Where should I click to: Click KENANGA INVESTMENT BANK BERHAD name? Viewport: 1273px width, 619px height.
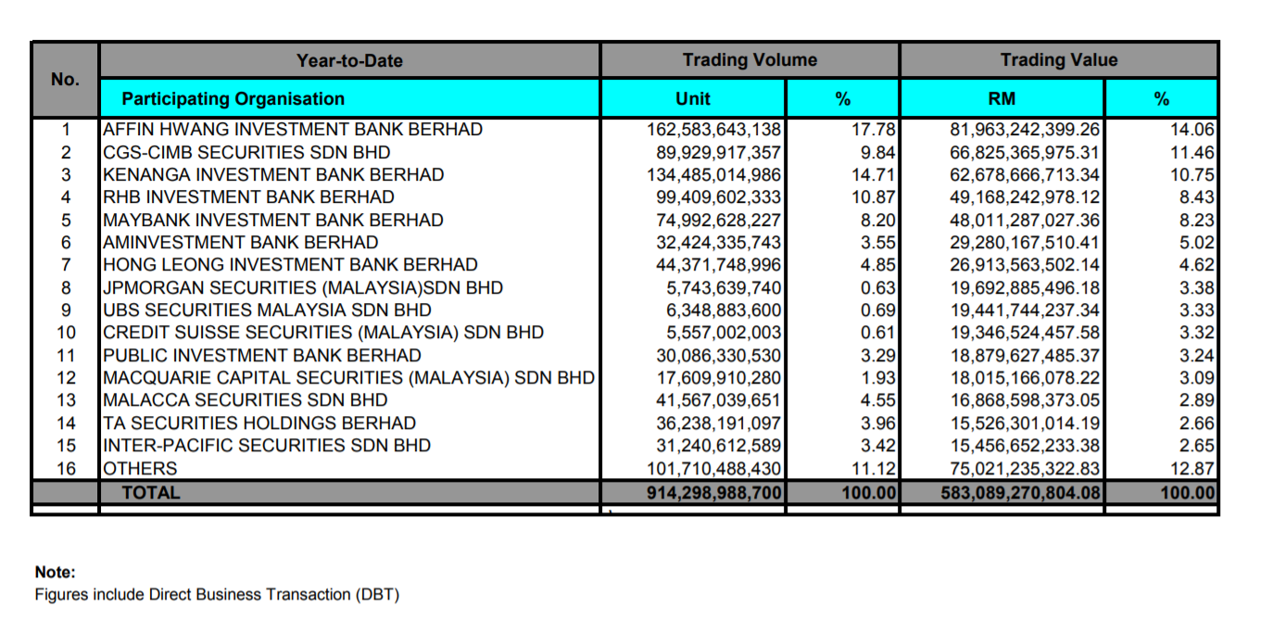click(273, 174)
